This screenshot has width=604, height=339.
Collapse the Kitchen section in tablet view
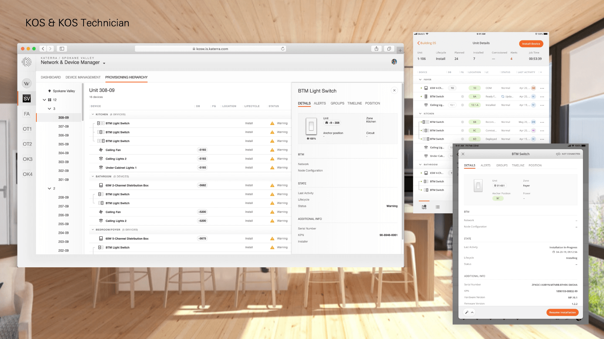click(x=420, y=113)
